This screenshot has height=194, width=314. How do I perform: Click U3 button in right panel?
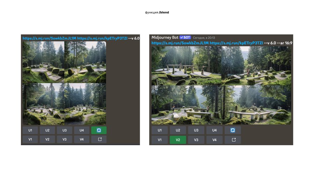[196, 130]
